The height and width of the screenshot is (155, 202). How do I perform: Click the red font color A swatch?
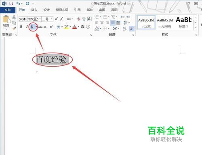pyautogui.click(x=74, y=27)
